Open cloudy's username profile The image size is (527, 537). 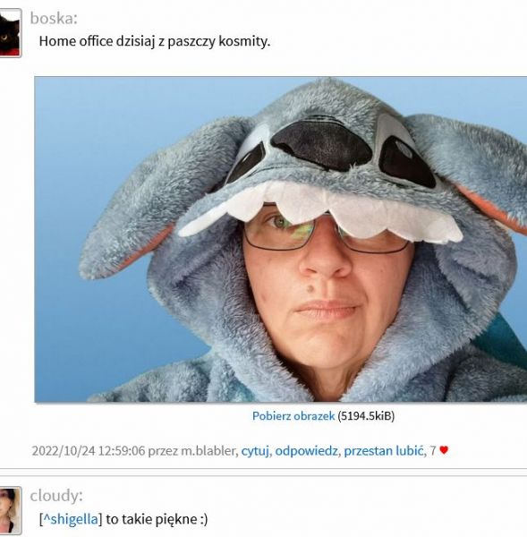tap(56, 496)
